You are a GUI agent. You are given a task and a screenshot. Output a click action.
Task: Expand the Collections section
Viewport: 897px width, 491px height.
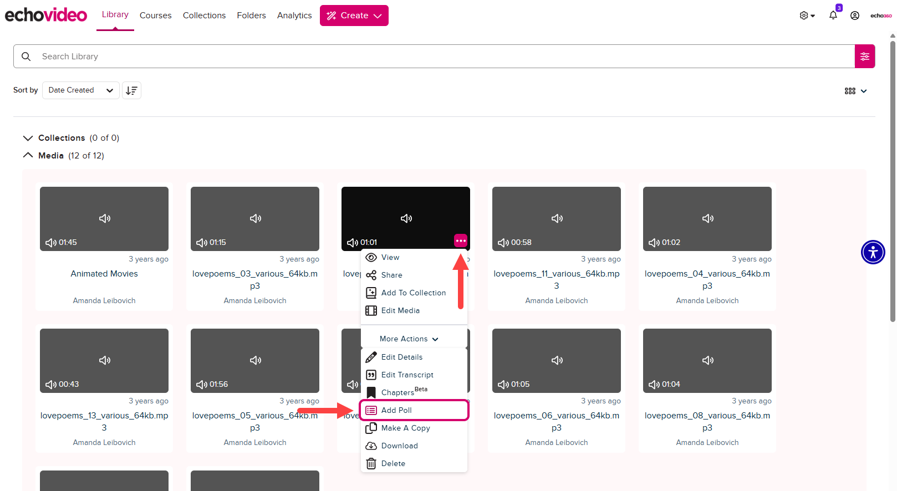pos(28,138)
